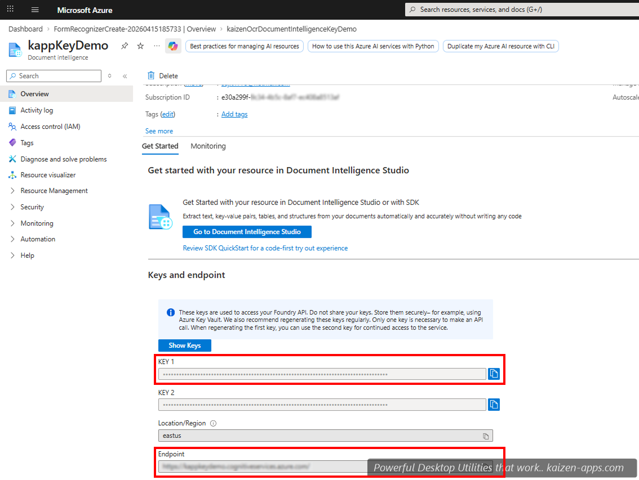Reveal keys with Show Keys
639x480 pixels.
point(184,345)
